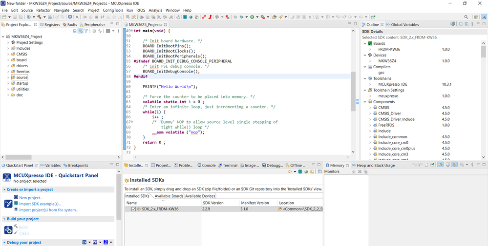Image resolution: width=488 pixels, height=246 pixels.
Task: Click the 'Import SDK example(s)...' link
Action: (40, 204)
